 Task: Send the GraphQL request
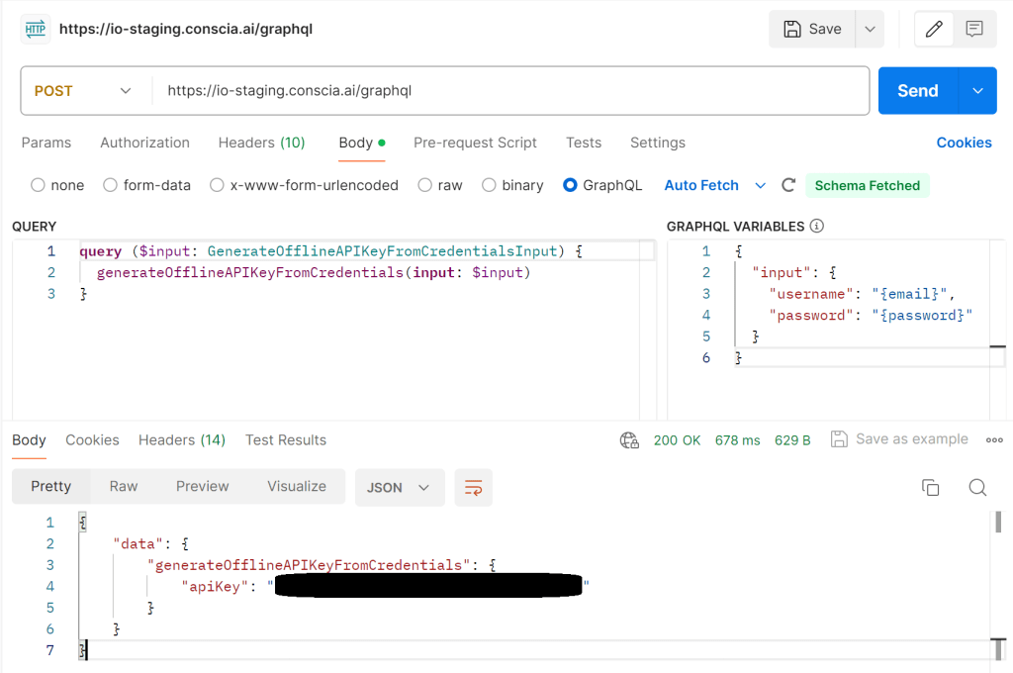916,90
